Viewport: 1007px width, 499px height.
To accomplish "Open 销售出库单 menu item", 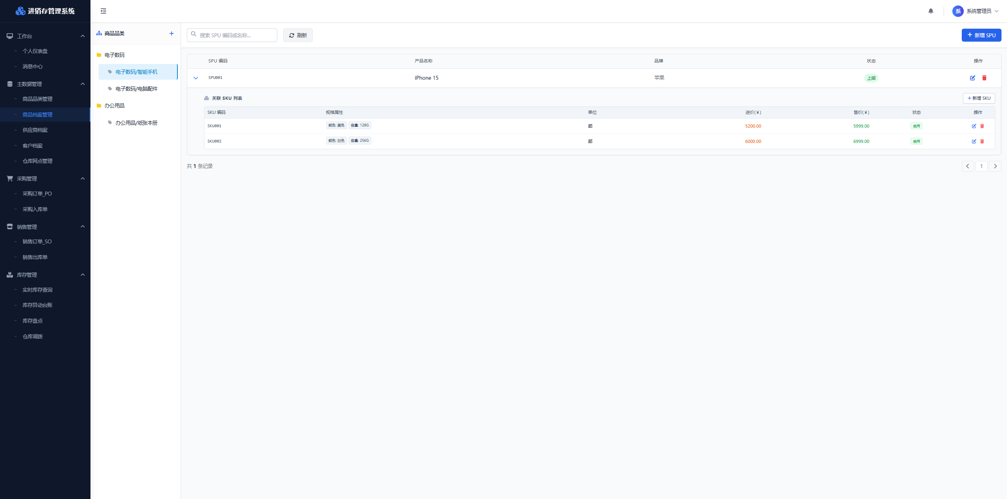I will (x=45, y=257).
